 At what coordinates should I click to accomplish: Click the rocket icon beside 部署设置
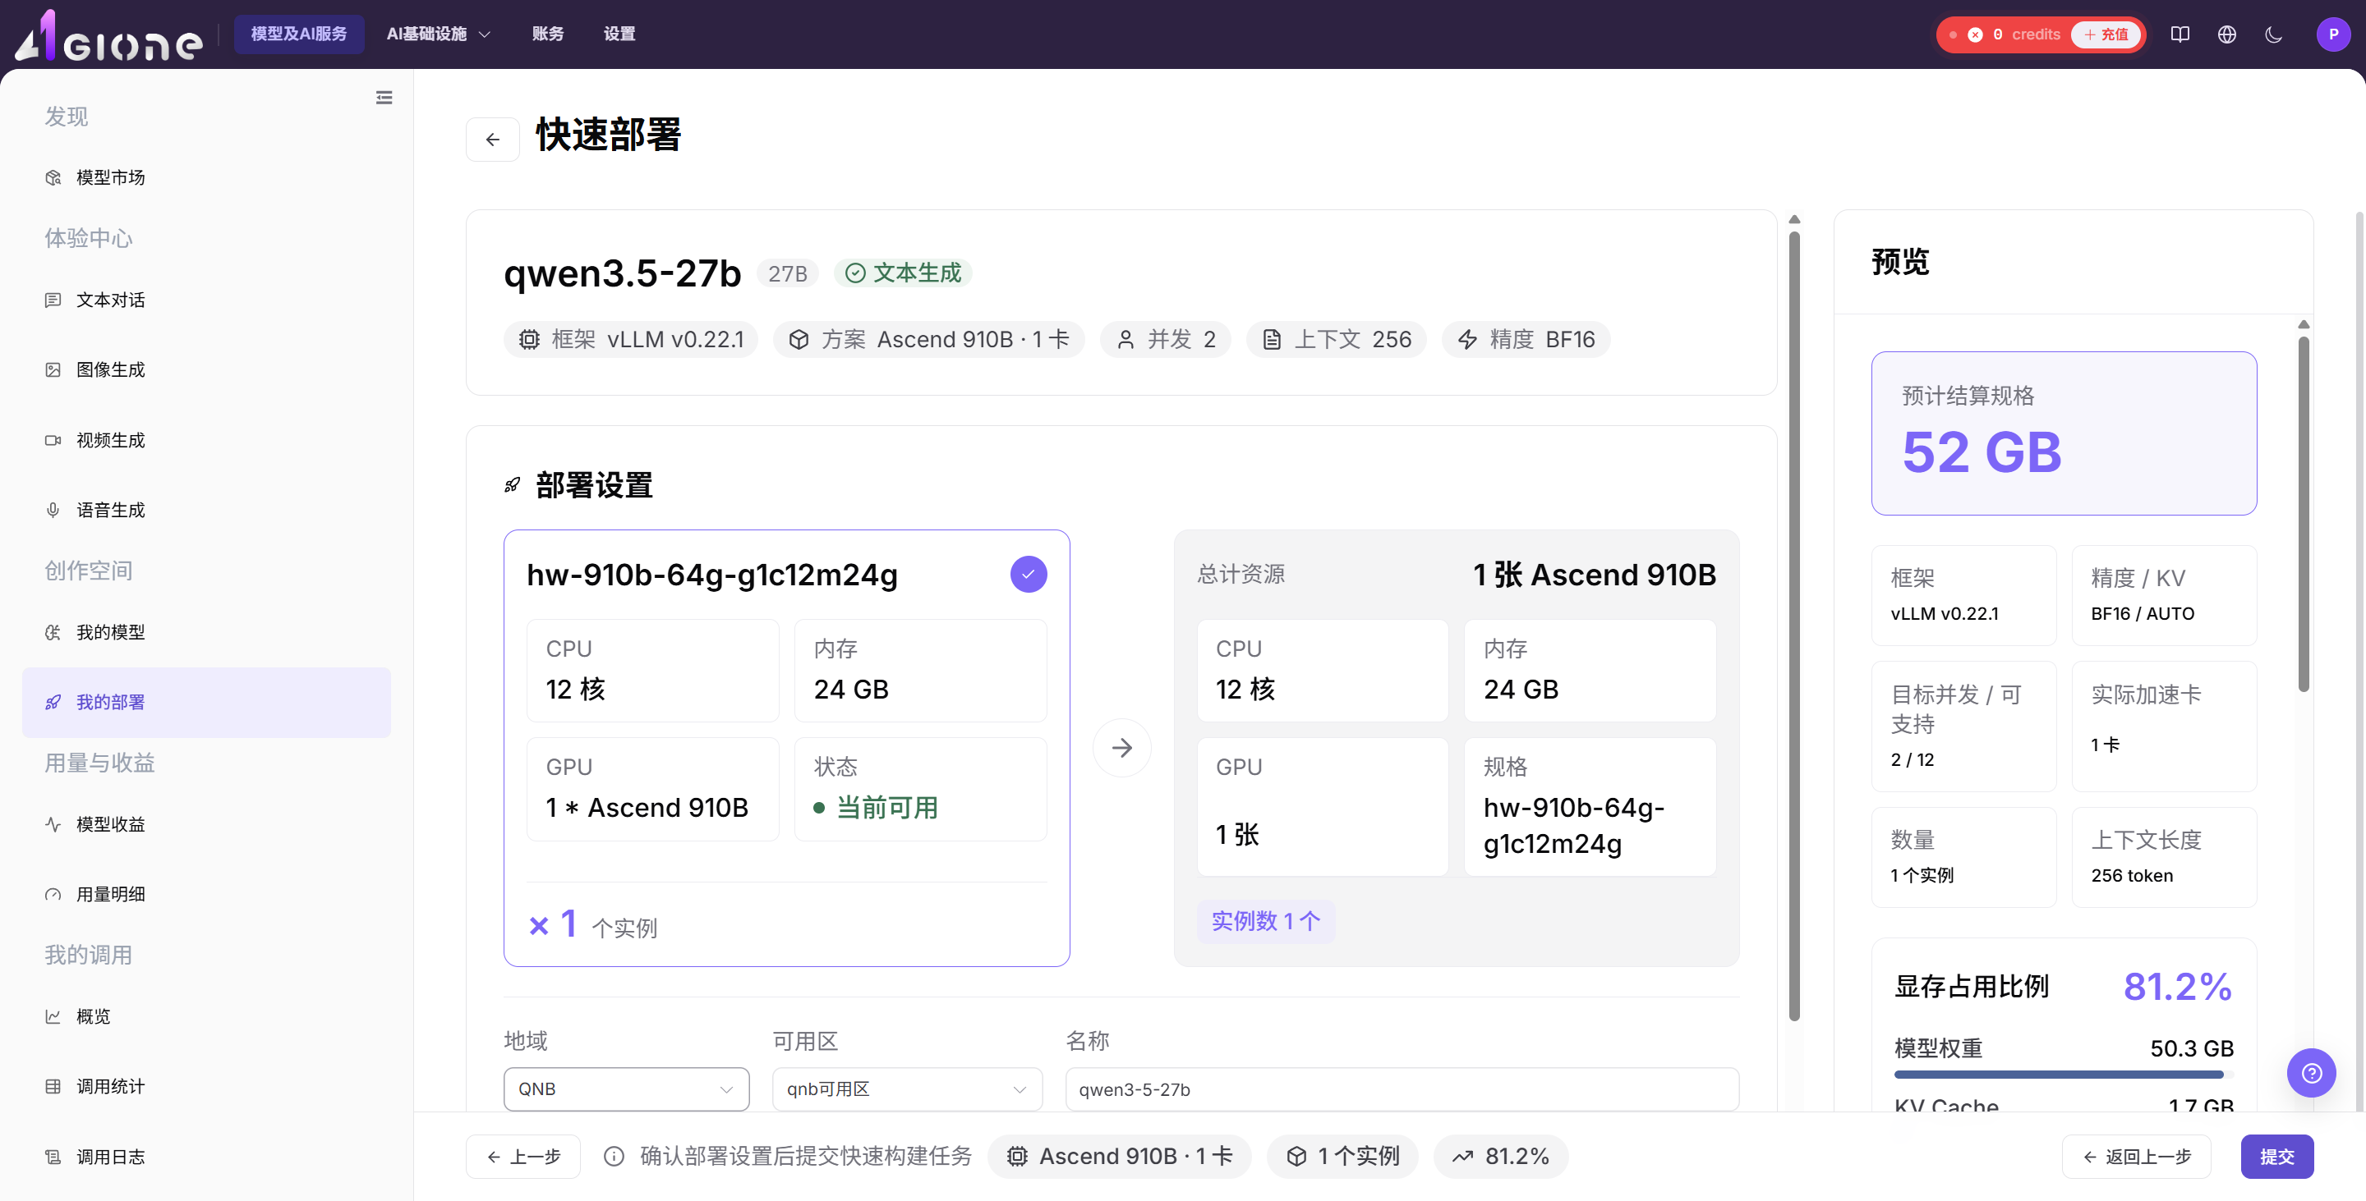(513, 484)
